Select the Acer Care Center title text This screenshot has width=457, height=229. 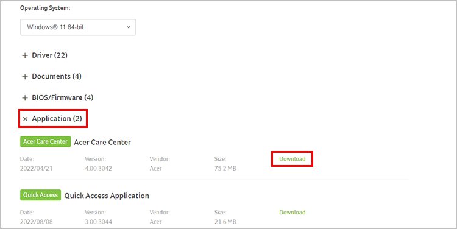(102, 142)
